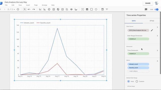This screenshot has width=161, height=90.
Task: Undo the last action
Action: point(29,9)
